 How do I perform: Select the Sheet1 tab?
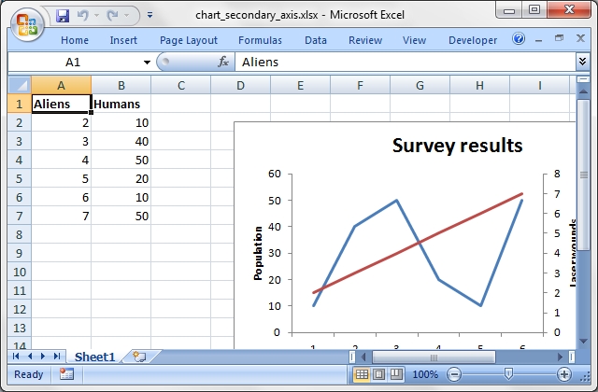(x=94, y=357)
